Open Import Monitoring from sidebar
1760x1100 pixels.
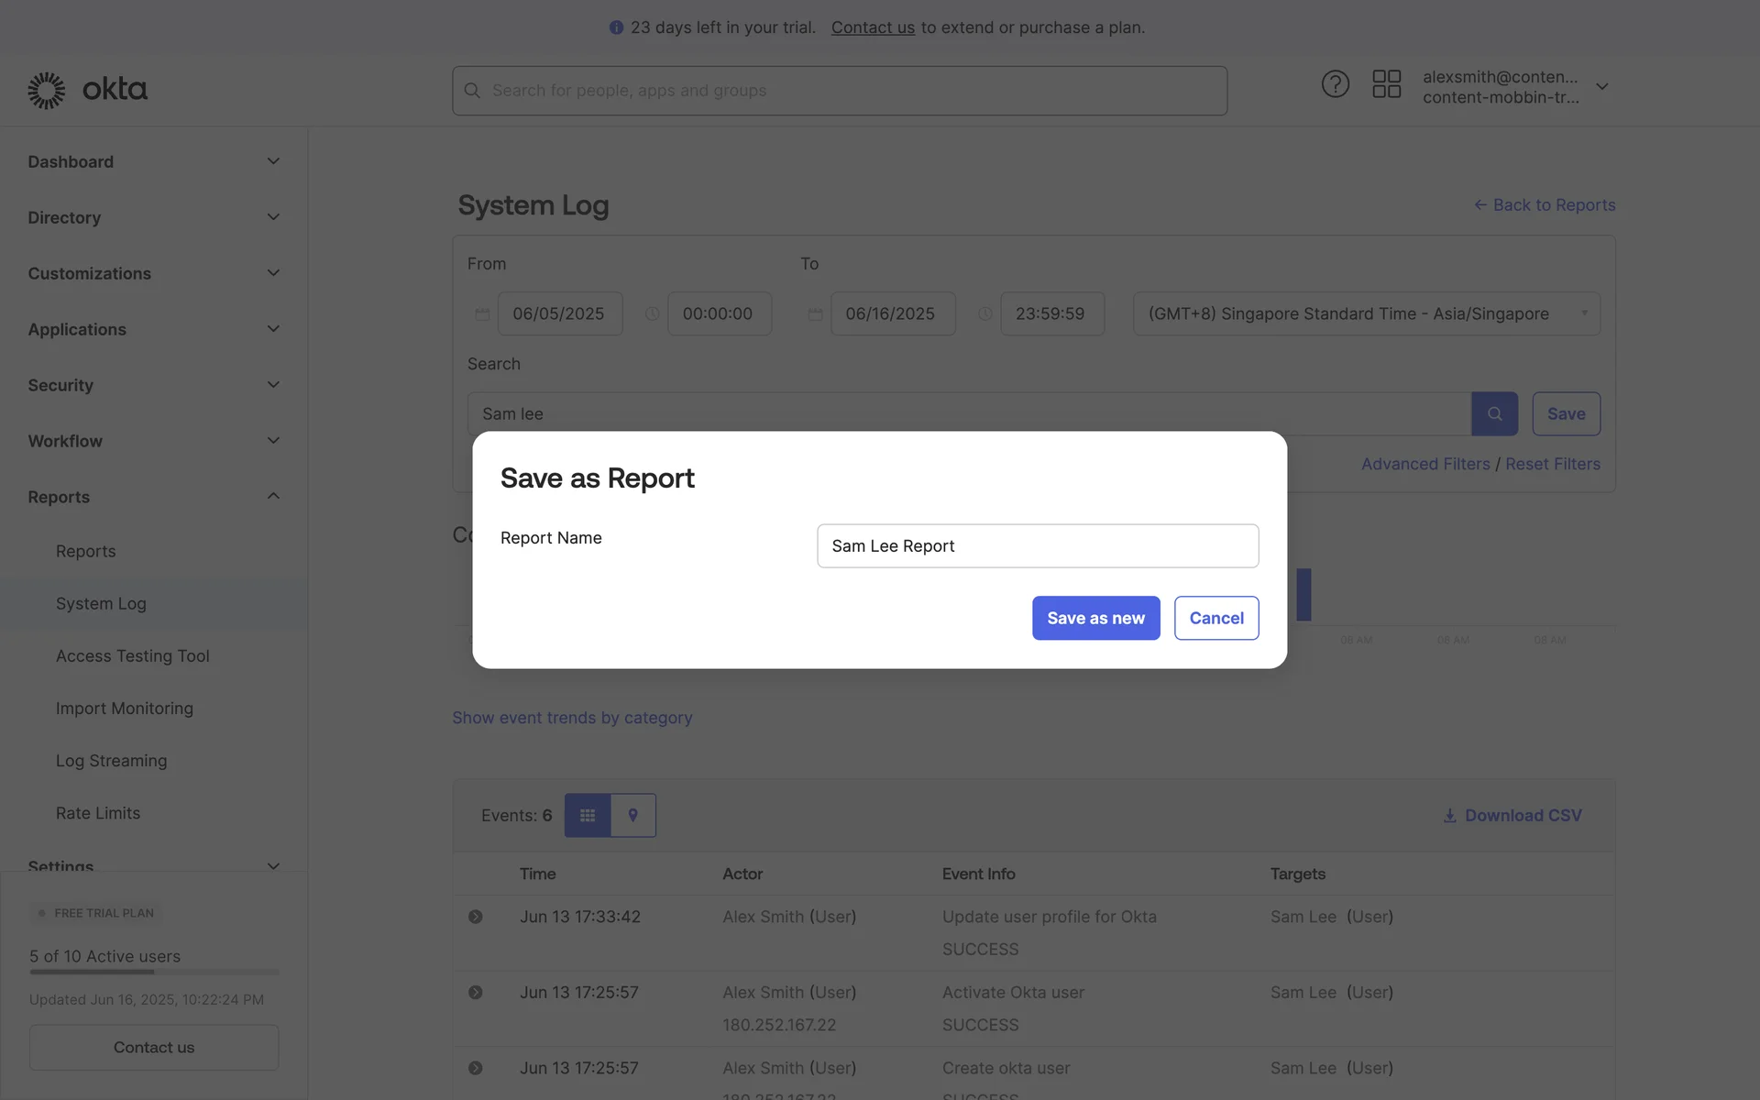coord(124,708)
